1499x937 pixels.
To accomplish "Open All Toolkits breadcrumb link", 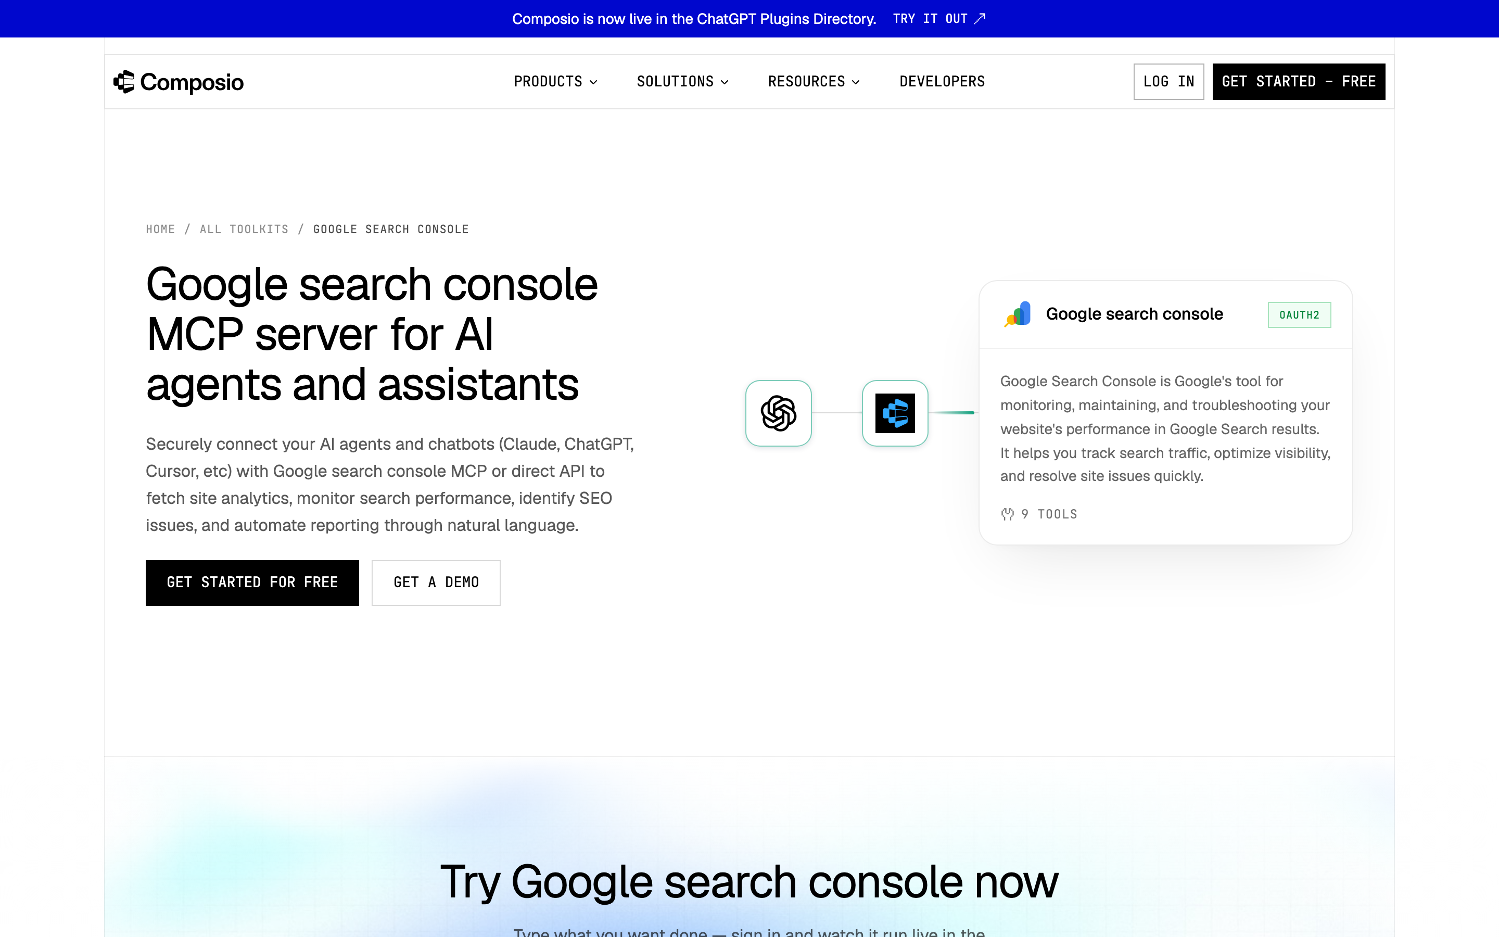I will pos(244,229).
